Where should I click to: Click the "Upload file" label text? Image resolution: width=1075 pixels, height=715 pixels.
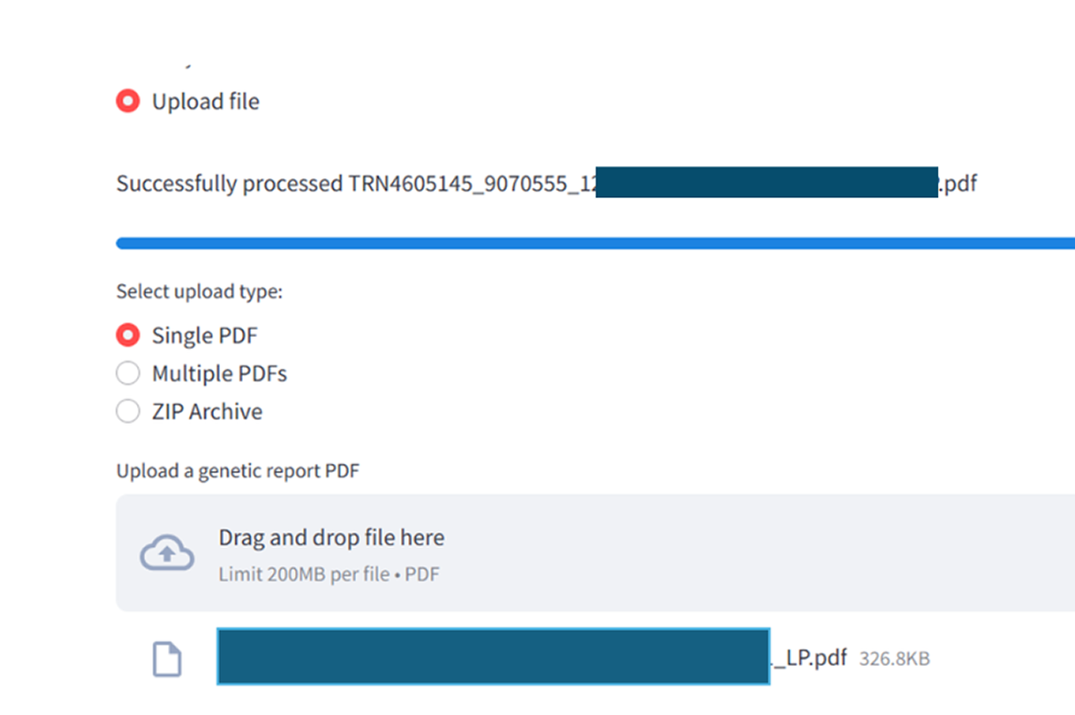206,101
